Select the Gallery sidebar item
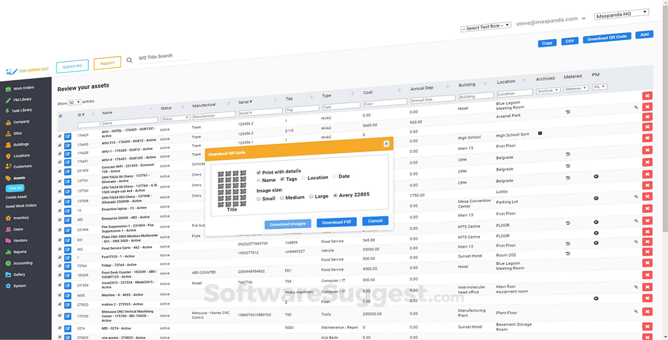 [19, 274]
